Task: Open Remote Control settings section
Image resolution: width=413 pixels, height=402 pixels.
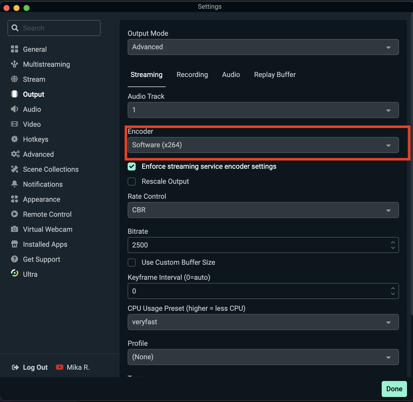Action: 47,214
